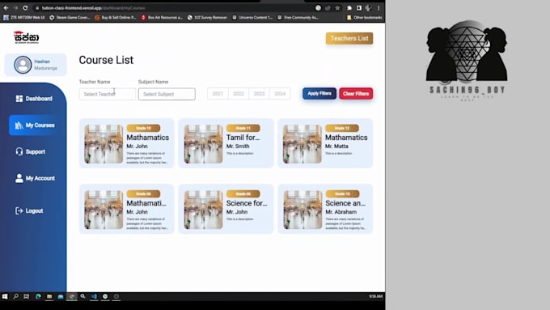Open File Explorer from the taskbar

tap(49, 297)
